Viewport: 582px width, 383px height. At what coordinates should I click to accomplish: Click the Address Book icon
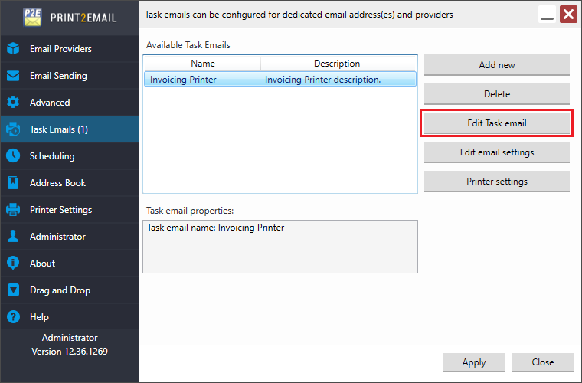pos(13,183)
